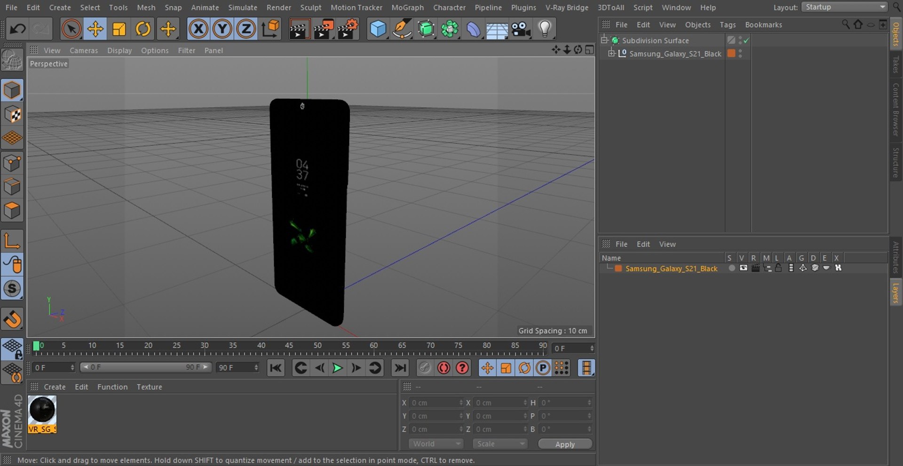Render to Picture Viewer

324,29
